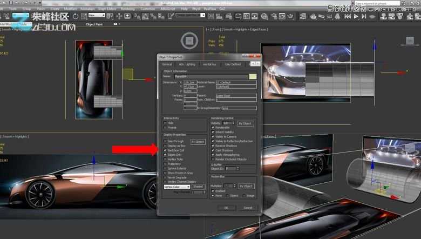Toggle the Edges Only checkbox

click(x=166, y=155)
